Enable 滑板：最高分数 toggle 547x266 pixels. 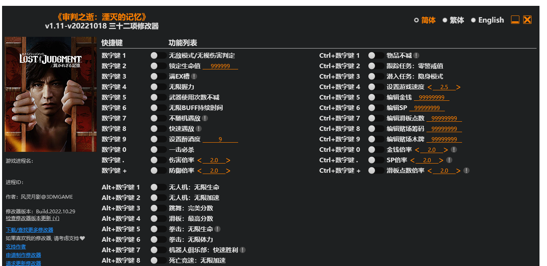point(158,219)
